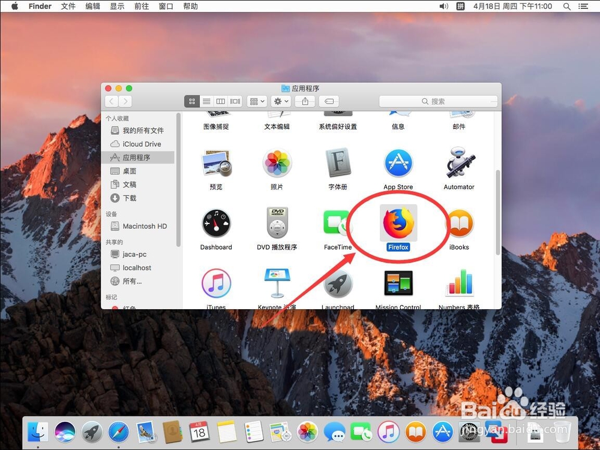
Task: Open Reminders from the Dock
Action: click(x=254, y=432)
